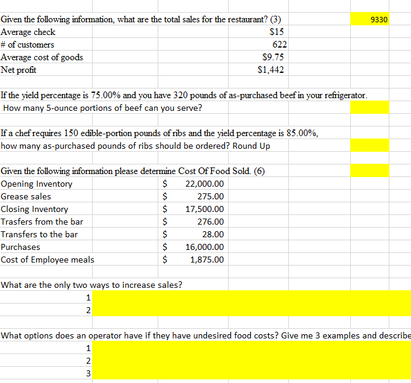Viewport: 411px width, 383px height.
Task: Click the Cost Of Food Sold question text
Action: (x=132, y=171)
